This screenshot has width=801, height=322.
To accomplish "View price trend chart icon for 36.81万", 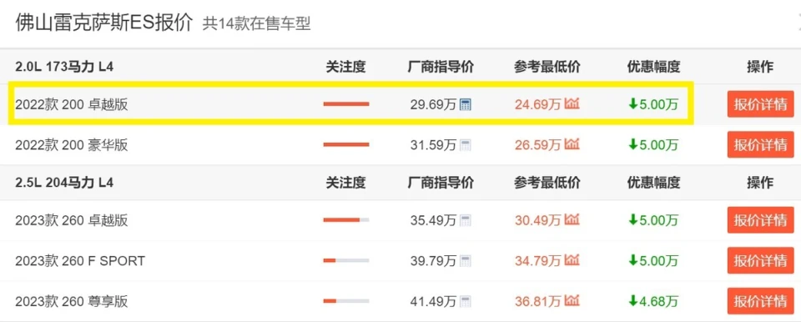I will pyautogui.click(x=572, y=300).
